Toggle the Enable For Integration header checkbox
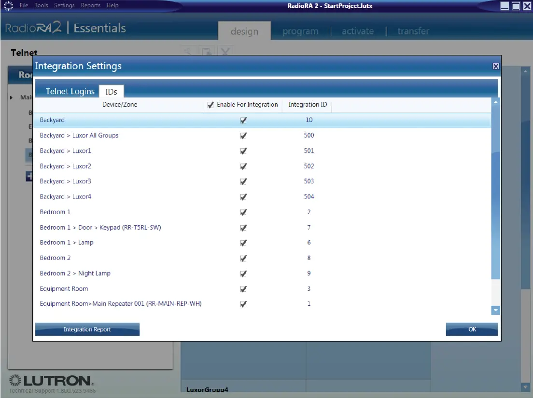This screenshot has width=533, height=398. (x=210, y=104)
